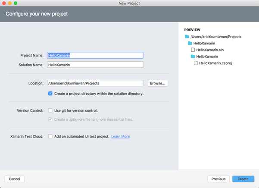Viewport: 259px width, 188px height.
Task: Enable add automated UI test project
Action: [x=50, y=136]
